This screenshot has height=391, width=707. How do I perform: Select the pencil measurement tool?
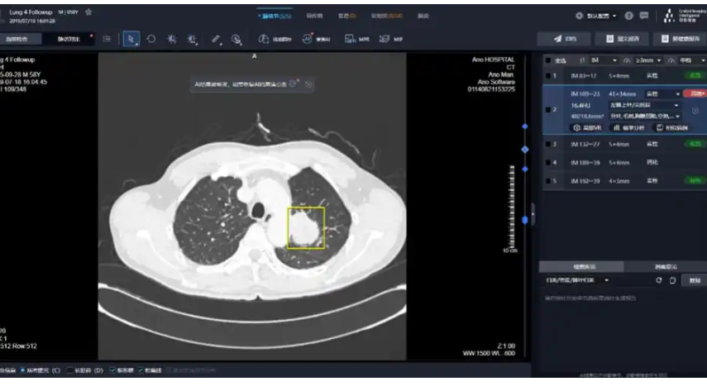tap(216, 40)
